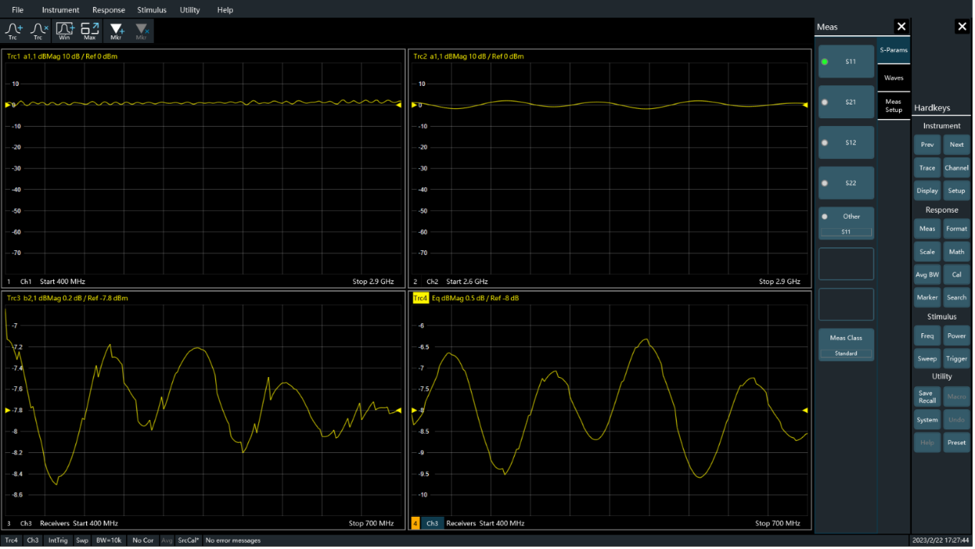Click the add window (Win) toolbar icon
Screen dimensions: 975x549
[65, 31]
